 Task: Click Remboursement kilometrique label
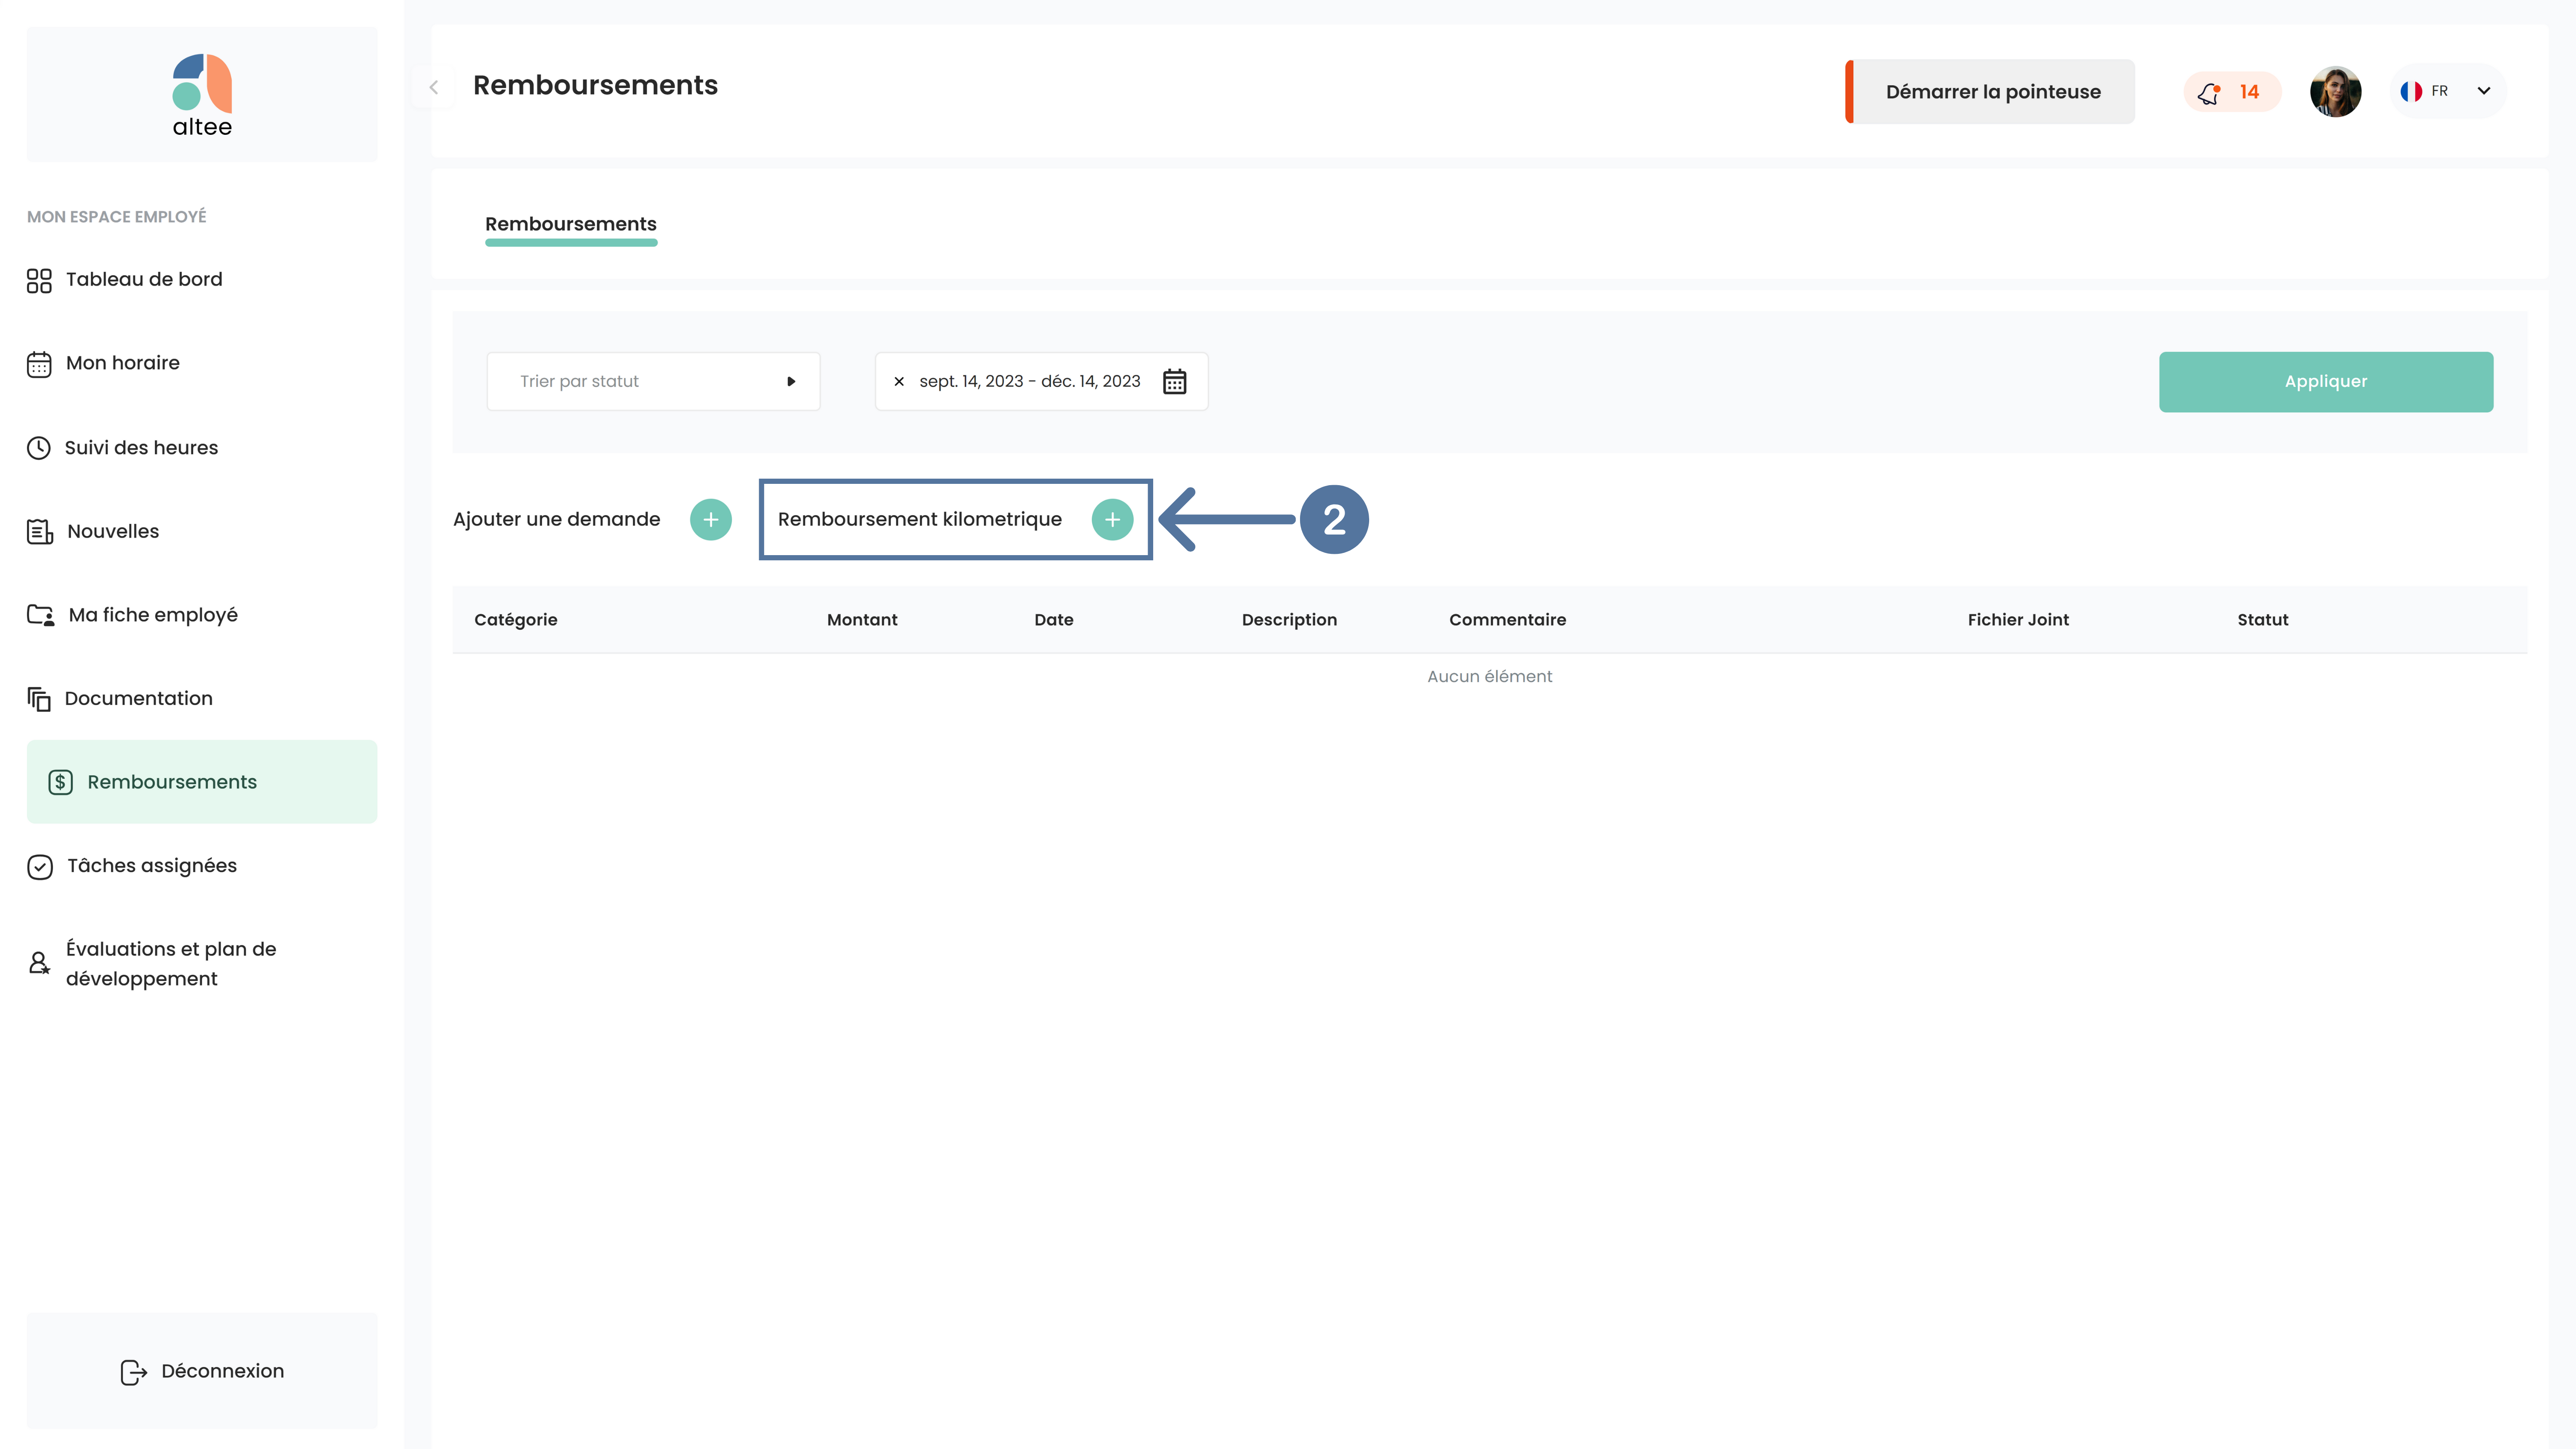pyautogui.click(x=920, y=520)
